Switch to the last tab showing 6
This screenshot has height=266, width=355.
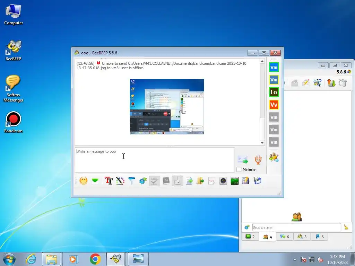coord(319,237)
